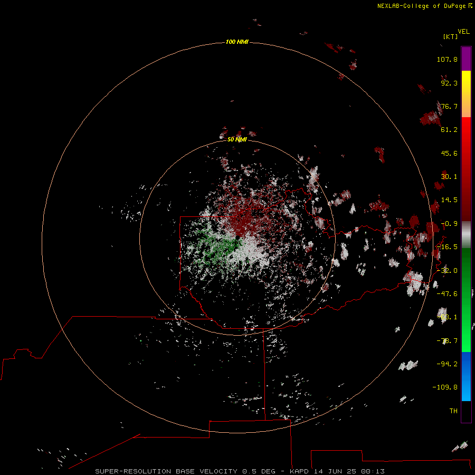This screenshot has width=475, height=475.
Task: Click the -94.2 velocity scale value
Action: (447, 364)
